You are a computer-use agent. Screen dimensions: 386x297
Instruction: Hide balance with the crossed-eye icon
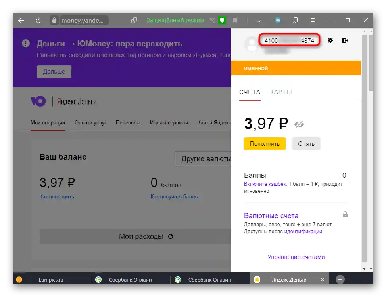point(299,124)
